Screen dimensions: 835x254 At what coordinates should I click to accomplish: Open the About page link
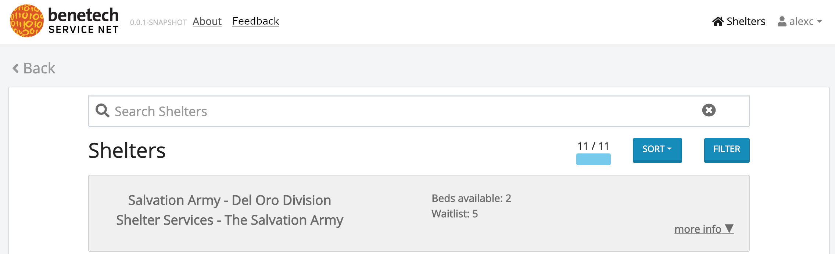207,21
